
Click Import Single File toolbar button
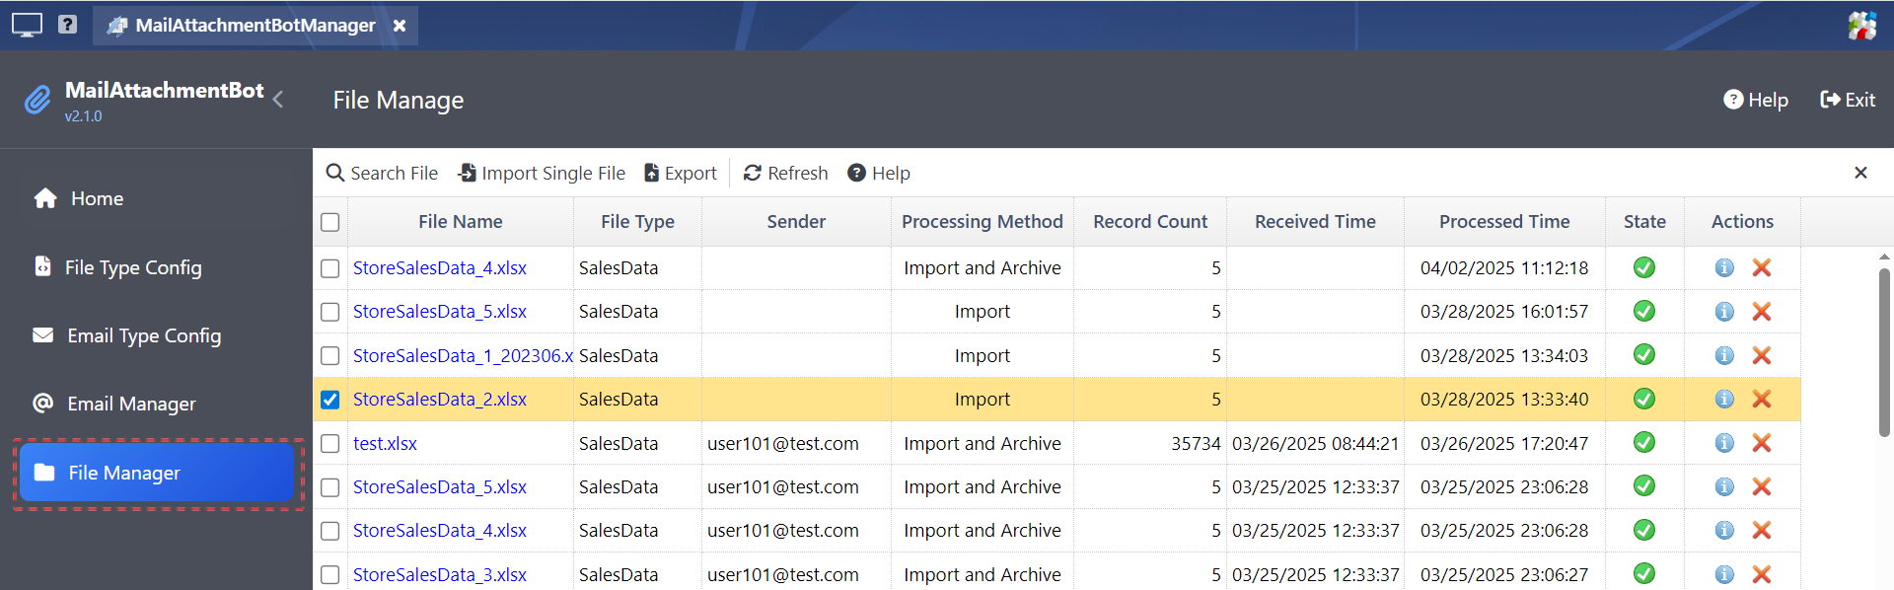(x=542, y=174)
